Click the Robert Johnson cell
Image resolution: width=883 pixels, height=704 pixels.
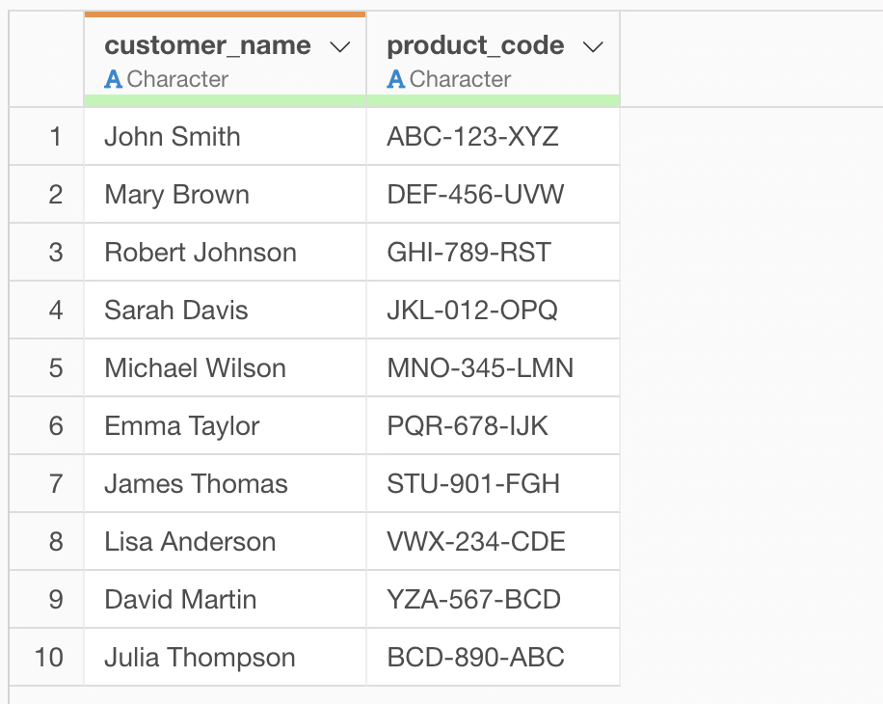pos(201,253)
